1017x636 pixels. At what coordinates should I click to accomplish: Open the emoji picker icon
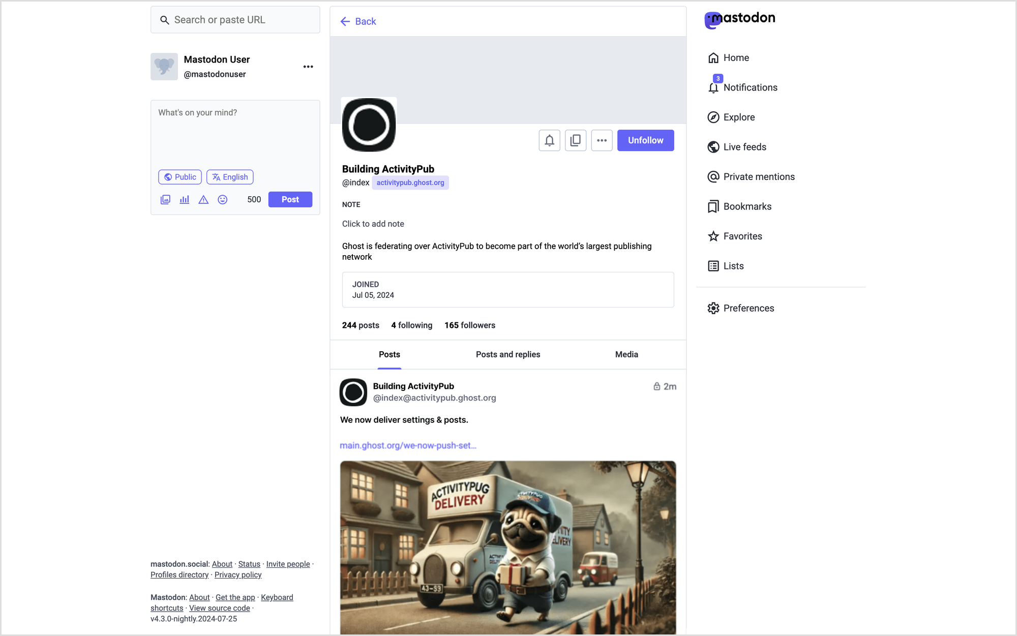point(223,200)
